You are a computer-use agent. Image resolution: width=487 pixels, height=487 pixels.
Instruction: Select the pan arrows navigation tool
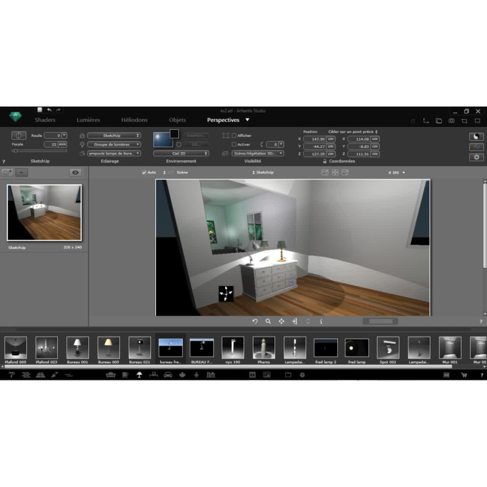[281, 321]
